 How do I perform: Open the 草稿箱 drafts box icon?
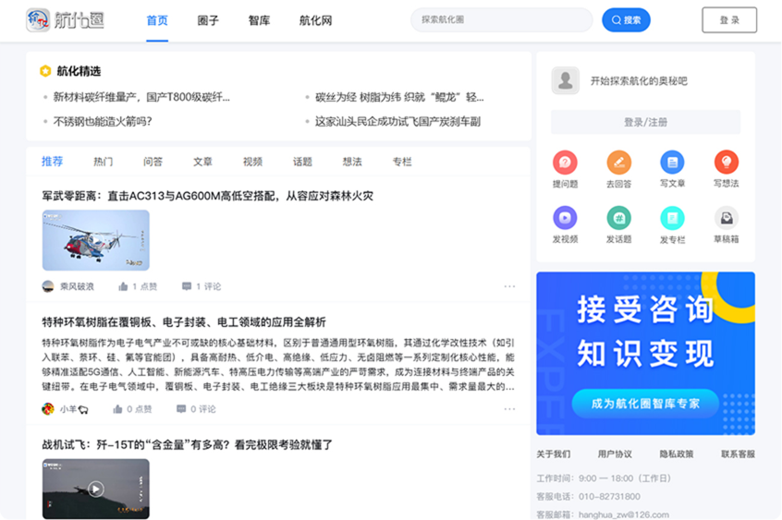pos(726,218)
